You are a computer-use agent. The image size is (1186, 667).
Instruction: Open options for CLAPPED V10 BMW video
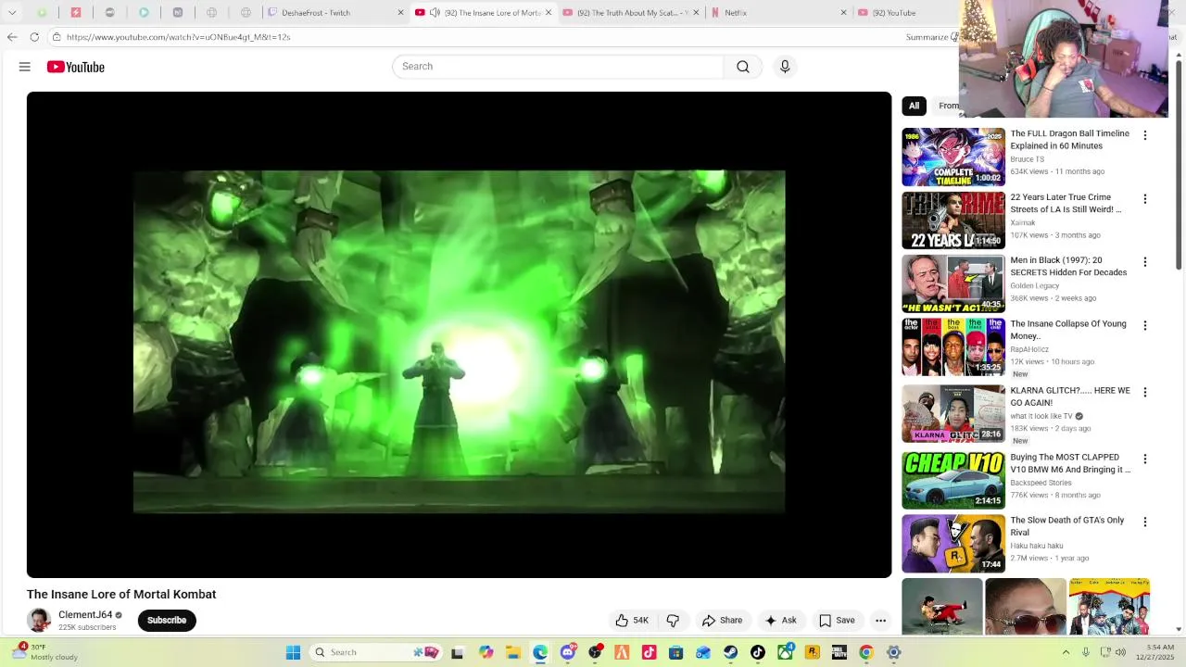pos(1144,459)
